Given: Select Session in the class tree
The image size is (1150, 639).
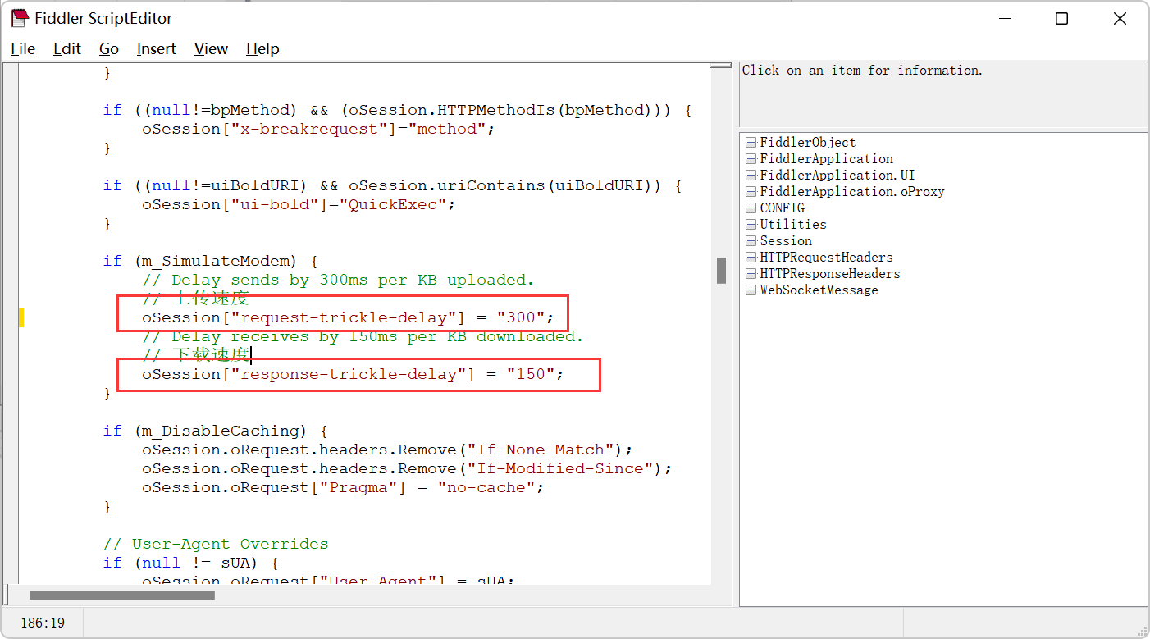Looking at the screenshot, I should coord(786,241).
